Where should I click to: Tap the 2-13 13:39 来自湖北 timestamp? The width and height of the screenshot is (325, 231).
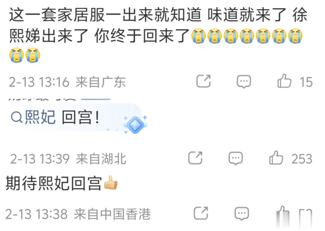tap(68, 159)
